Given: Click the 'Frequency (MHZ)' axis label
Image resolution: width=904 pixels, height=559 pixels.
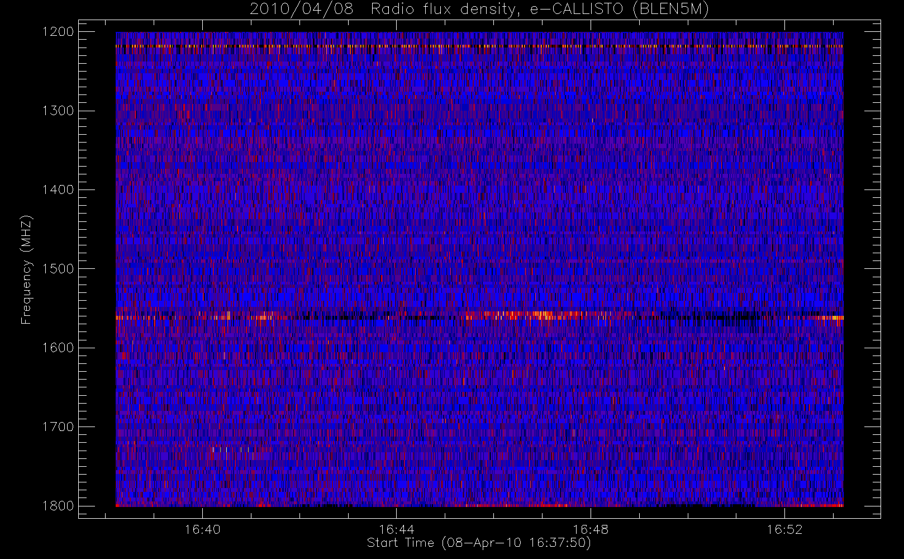Looking at the screenshot, I should [x=26, y=269].
